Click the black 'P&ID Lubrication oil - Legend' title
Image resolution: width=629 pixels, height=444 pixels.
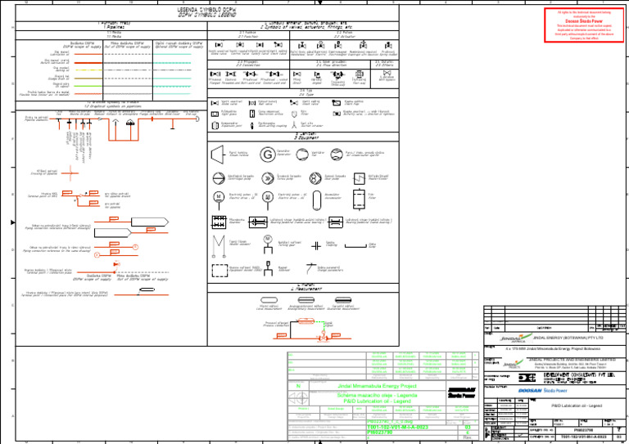(x=577, y=406)
